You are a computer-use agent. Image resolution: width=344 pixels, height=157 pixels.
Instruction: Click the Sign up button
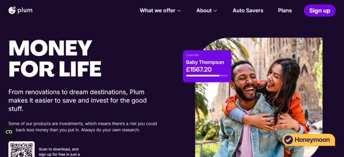(x=320, y=10)
